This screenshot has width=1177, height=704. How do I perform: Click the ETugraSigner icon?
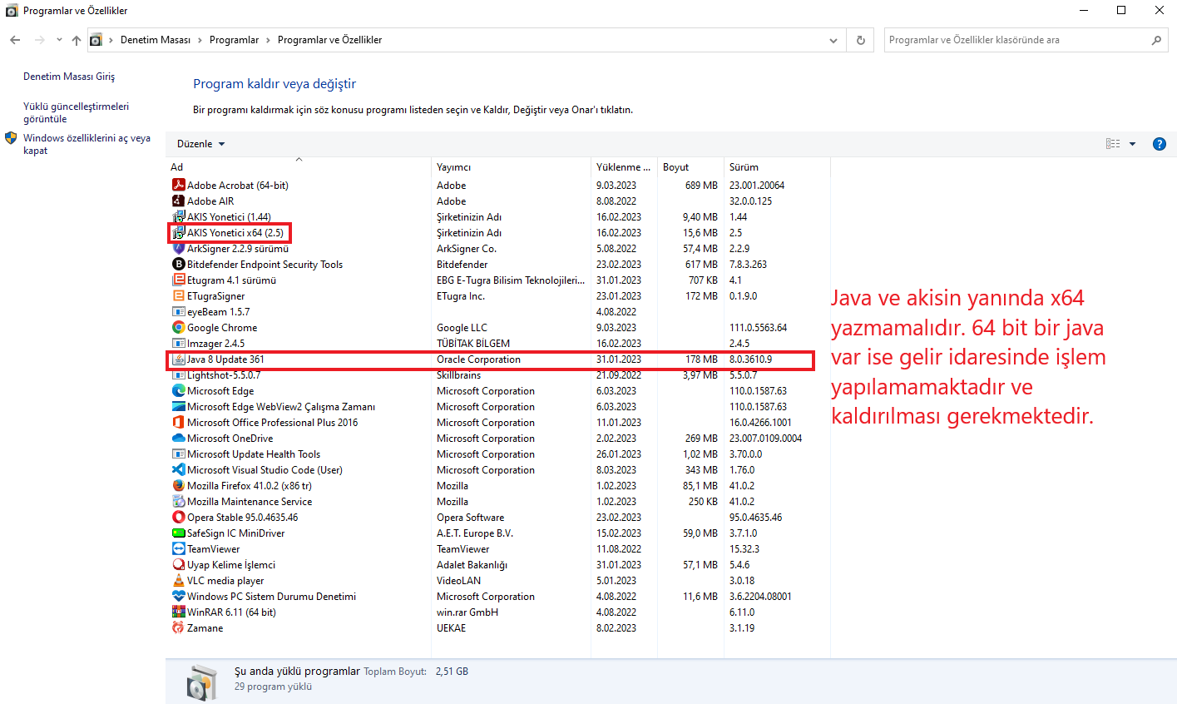[178, 295]
